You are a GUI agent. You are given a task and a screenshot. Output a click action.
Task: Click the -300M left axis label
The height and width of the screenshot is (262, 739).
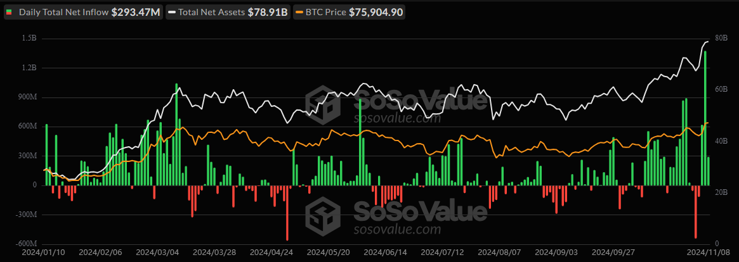[x=26, y=215]
